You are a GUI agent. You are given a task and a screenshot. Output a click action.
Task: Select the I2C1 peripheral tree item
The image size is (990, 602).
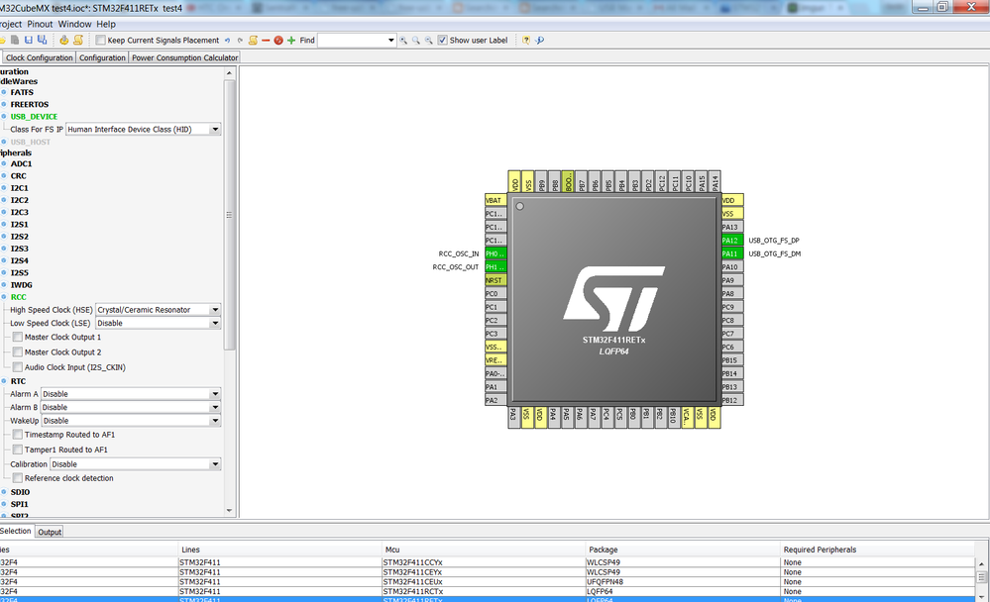20,188
